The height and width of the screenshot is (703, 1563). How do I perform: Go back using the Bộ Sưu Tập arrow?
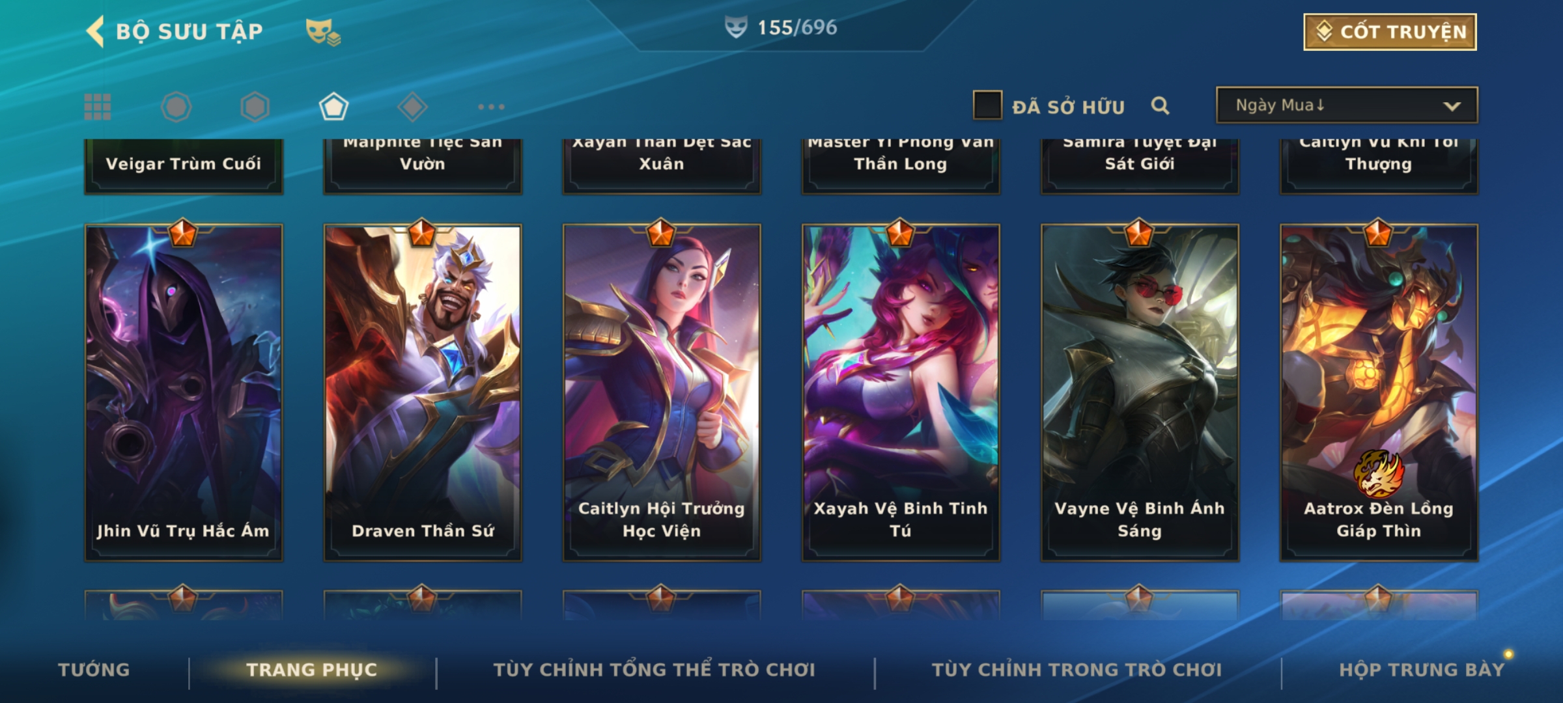pos(96,31)
